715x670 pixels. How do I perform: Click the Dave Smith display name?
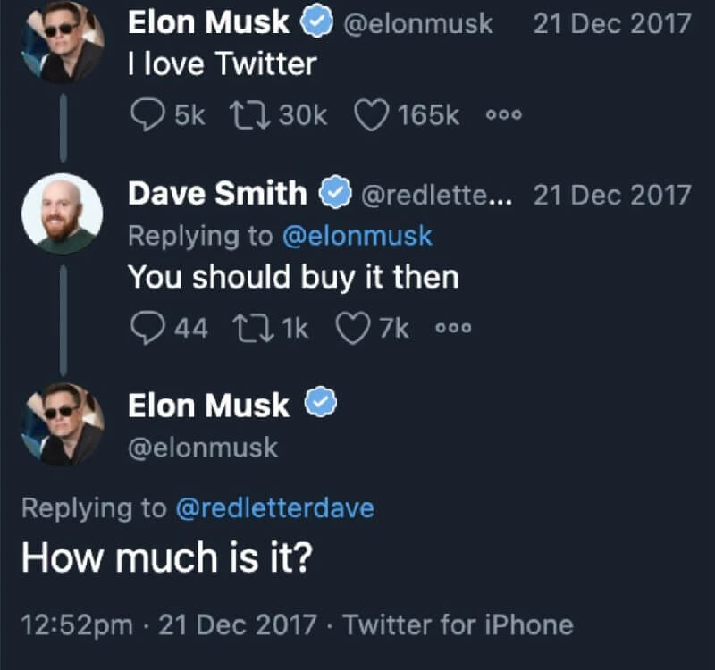coord(217,193)
